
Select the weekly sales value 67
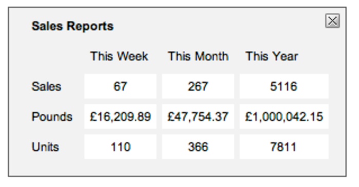tap(120, 86)
